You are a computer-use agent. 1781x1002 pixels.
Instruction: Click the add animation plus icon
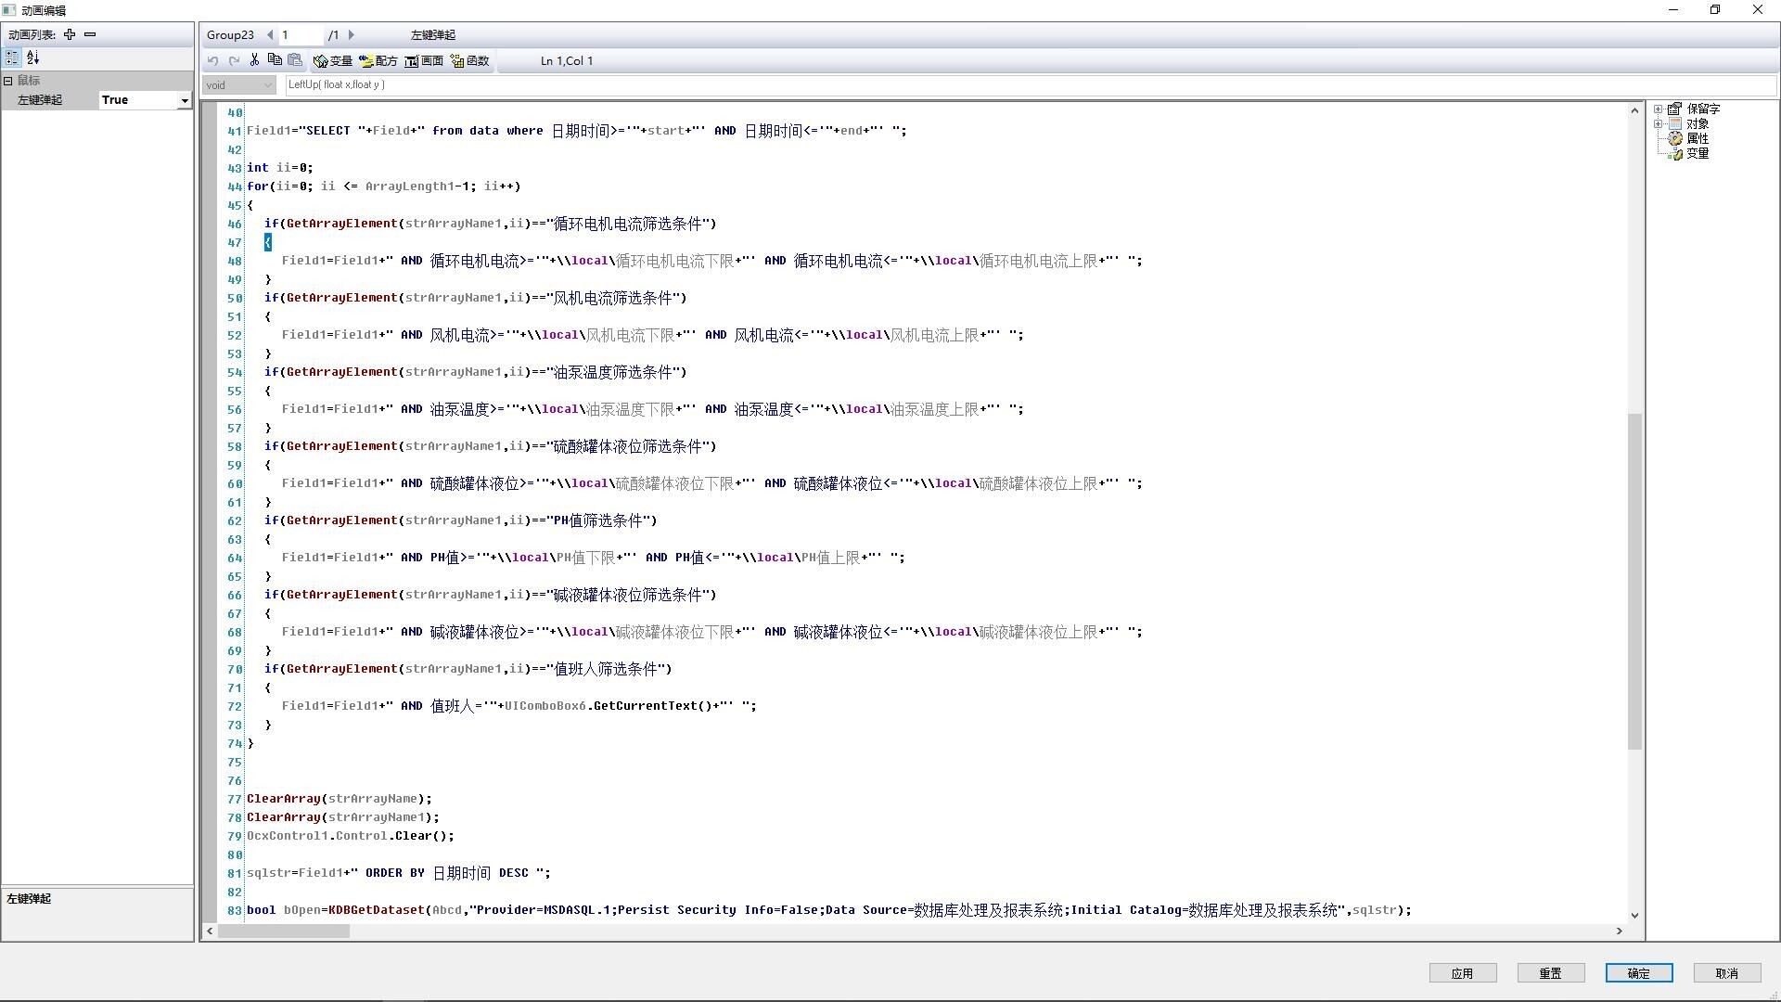click(x=70, y=34)
